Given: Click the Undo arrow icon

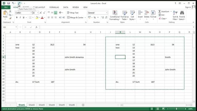Looking at the screenshot, I should coord(13,3).
